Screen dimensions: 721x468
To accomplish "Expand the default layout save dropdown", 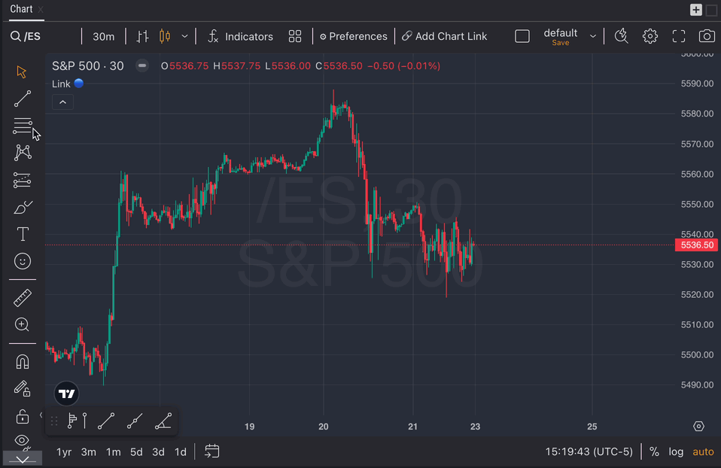I will tap(593, 36).
